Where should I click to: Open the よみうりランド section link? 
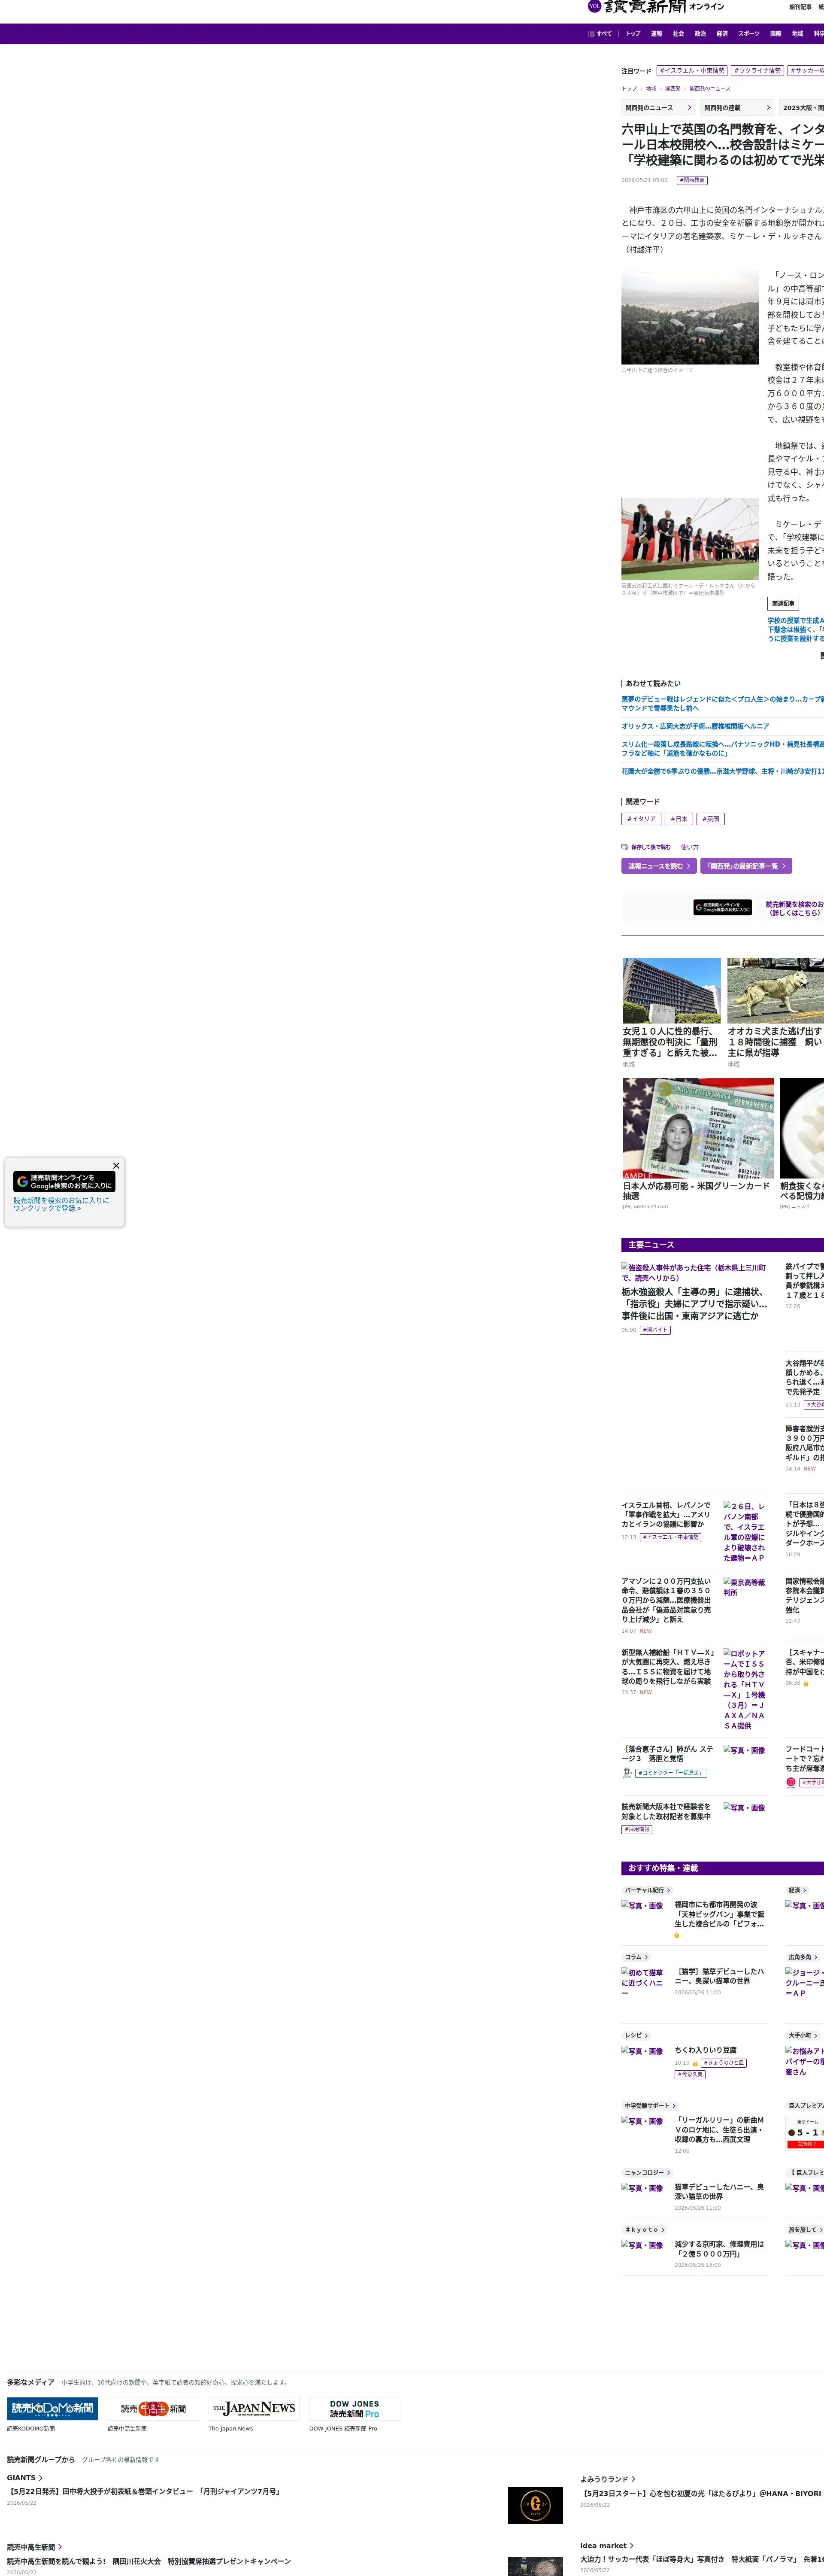pyautogui.click(x=608, y=2479)
